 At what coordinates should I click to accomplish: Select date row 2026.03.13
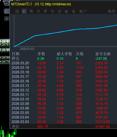(x=20, y=86)
